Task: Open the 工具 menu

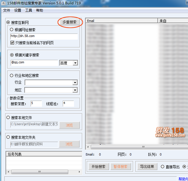Action: (x=29, y=10)
